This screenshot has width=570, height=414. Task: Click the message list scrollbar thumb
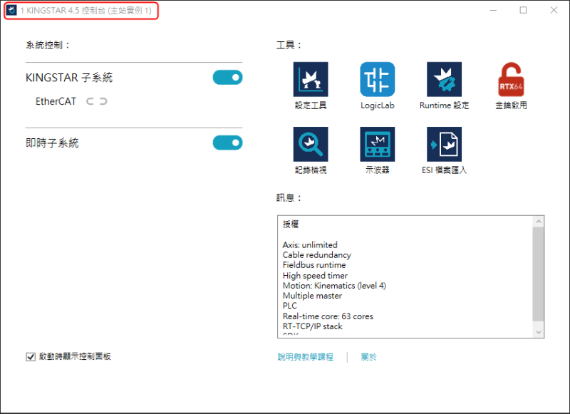pos(539,274)
